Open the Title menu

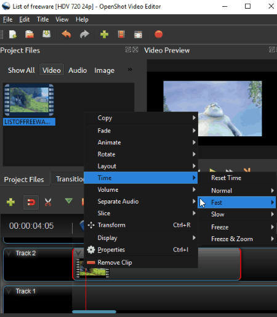[42, 20]
